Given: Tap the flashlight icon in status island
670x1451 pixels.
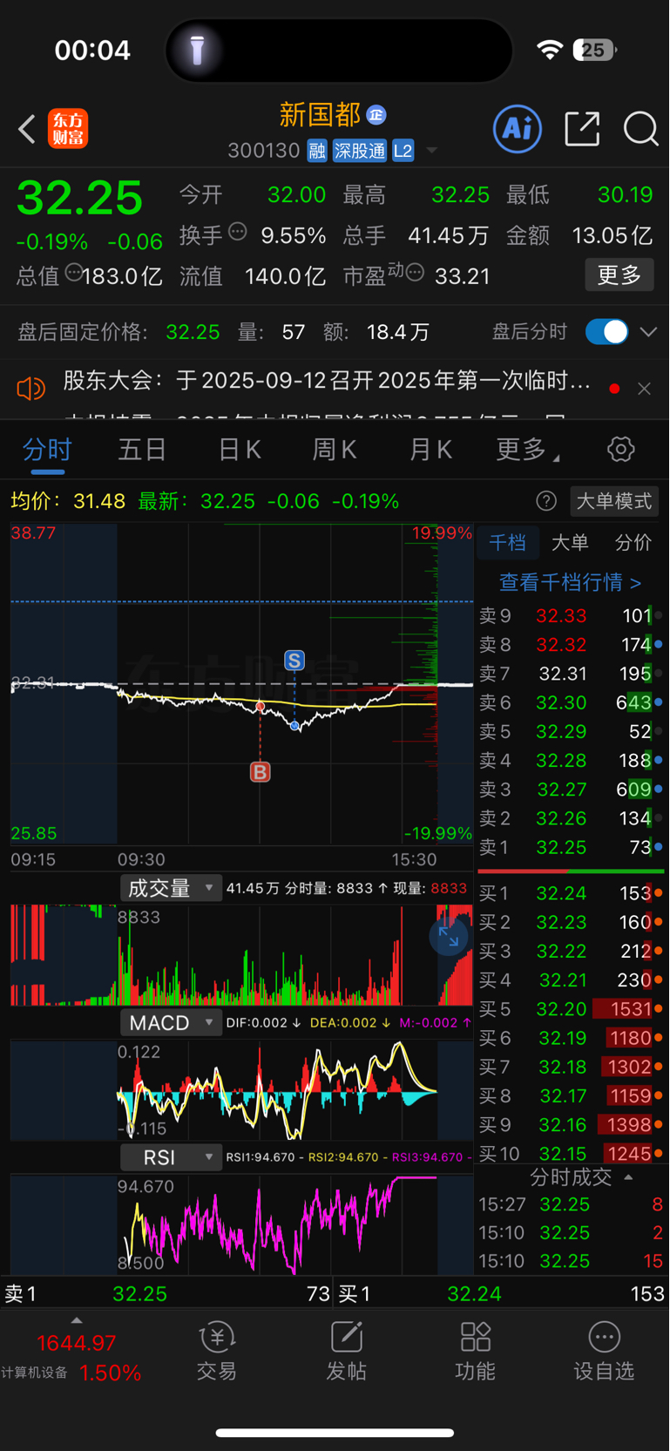Looking at the screenshot, I should [197, 51].
